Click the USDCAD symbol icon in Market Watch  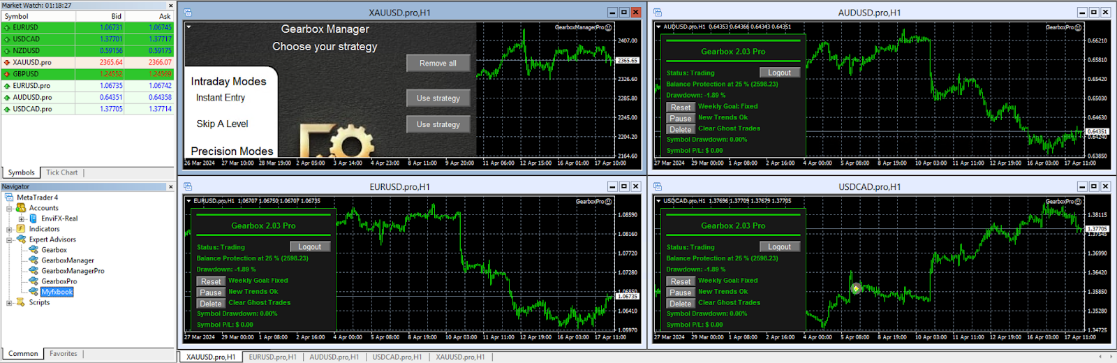point(7,39)
